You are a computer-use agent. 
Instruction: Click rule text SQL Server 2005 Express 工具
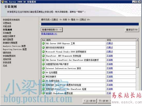click(x=60, y=43)
